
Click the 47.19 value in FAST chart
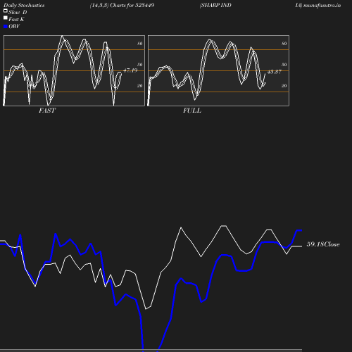tap(130, 70)
